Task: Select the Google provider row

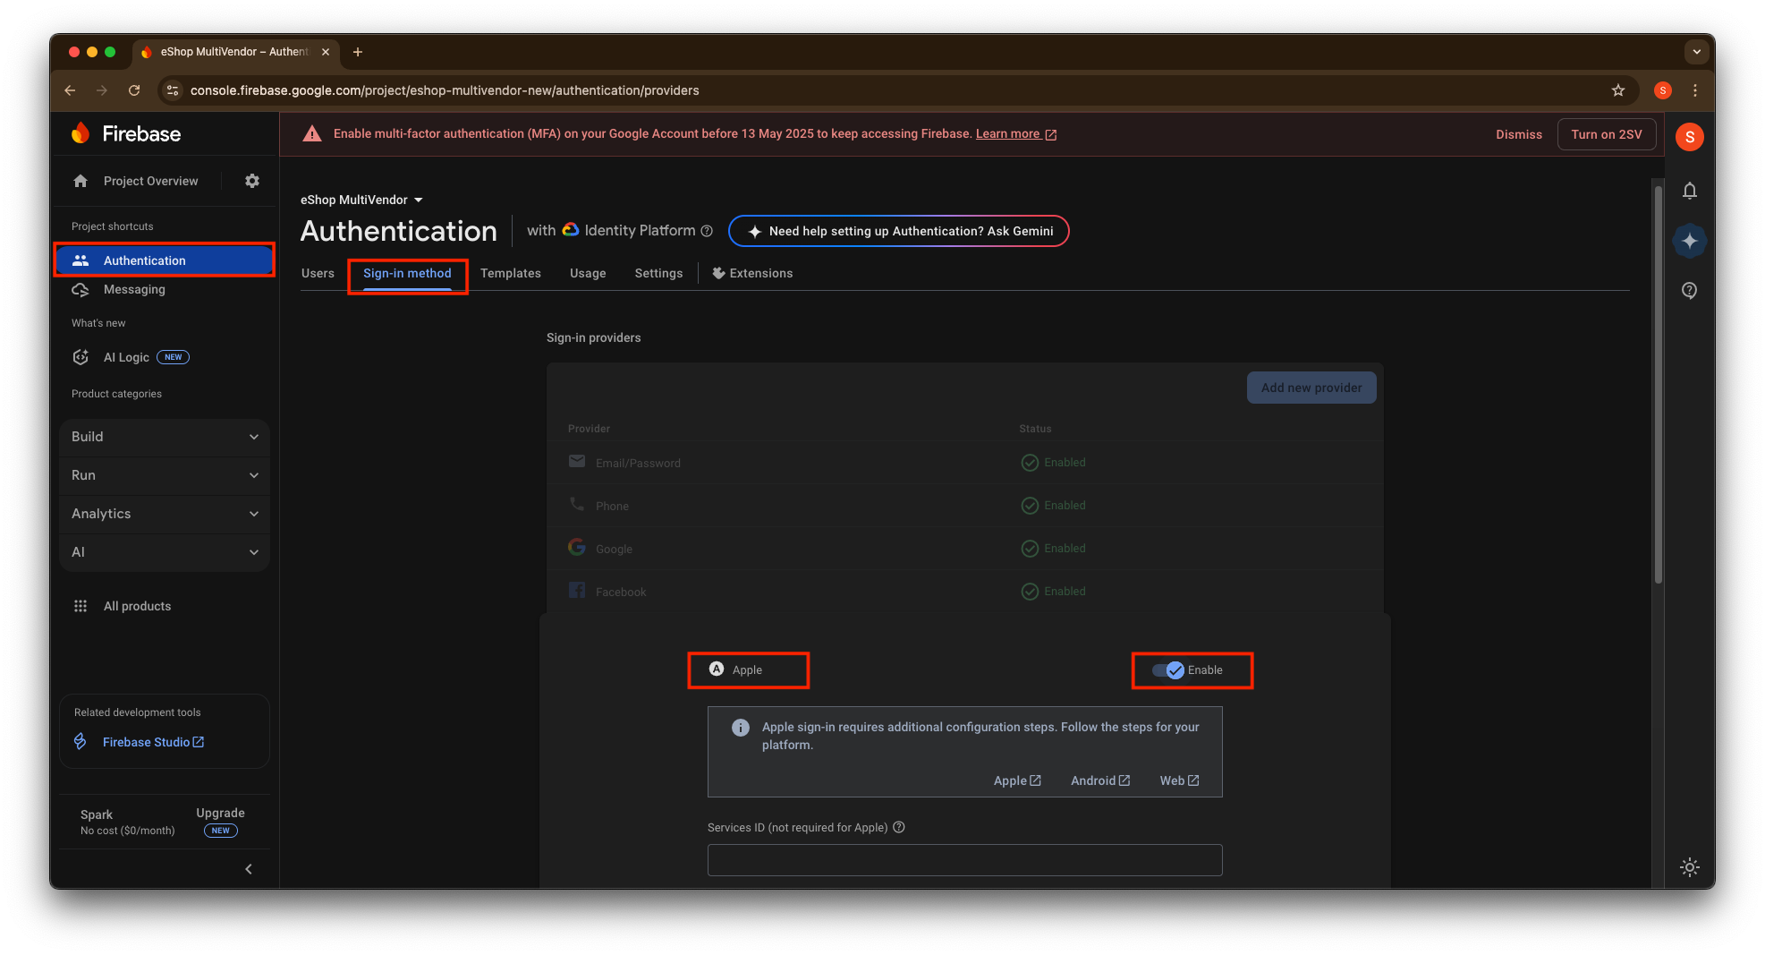Action: pos(964,549)
